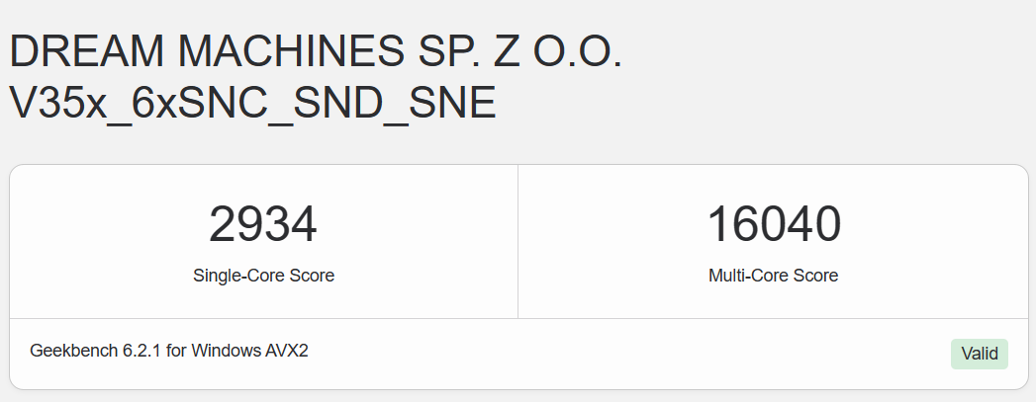The width and height of the screenshot is (1036, 402).
Task: Select the Single-Core Score label
Action: [x=263, y=276]
